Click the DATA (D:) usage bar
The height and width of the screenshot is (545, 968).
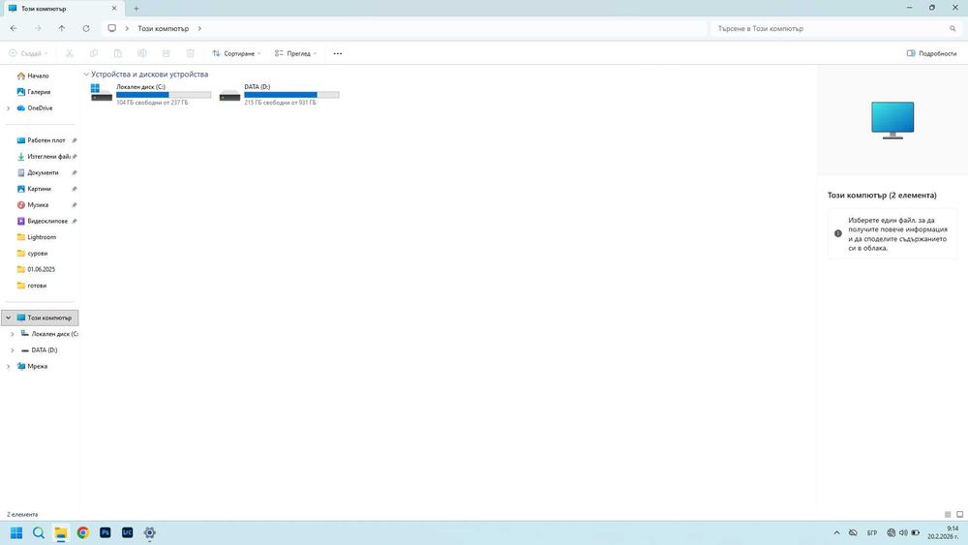click(x=291, y=95)
